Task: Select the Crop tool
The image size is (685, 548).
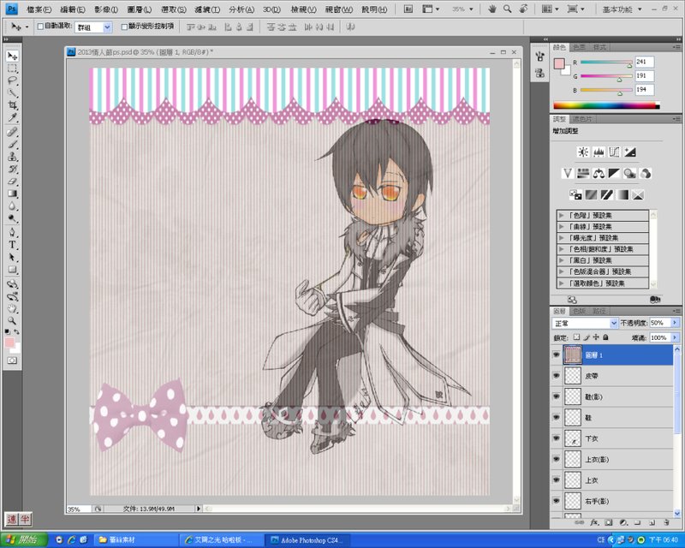Action: [12, 105]
